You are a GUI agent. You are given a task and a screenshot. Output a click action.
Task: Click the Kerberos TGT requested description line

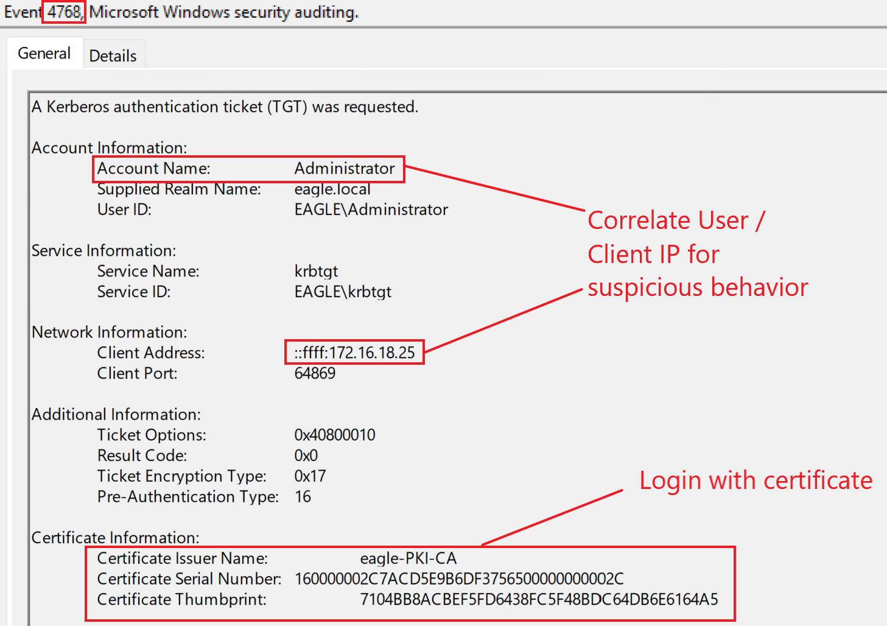(225, 107)
